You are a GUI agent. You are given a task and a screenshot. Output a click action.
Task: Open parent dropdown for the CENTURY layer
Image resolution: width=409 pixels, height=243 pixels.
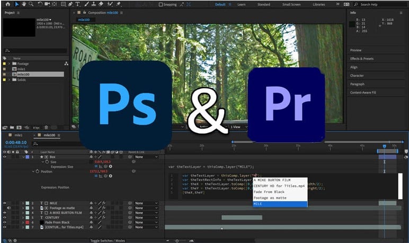146,218
